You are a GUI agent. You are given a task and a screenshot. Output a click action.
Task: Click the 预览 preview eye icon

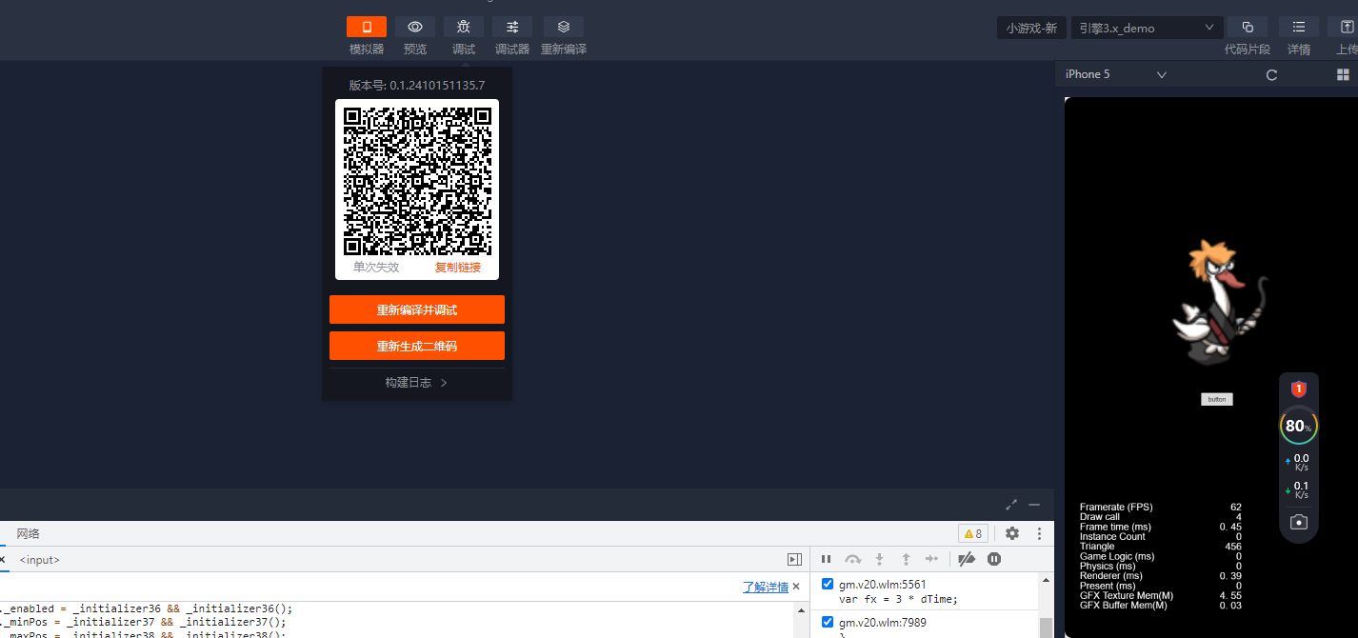(415, 27)
